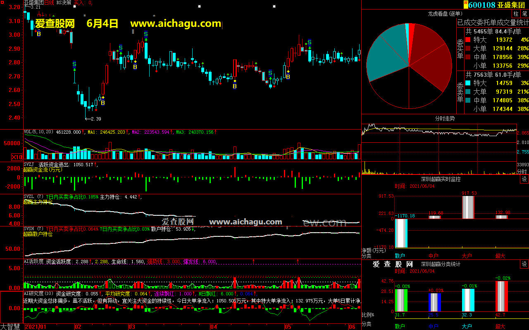The width and height of the screenshot is (529, 330).
Task: Click the 174344 small sell-order value
Action: (x=502, y=109)
